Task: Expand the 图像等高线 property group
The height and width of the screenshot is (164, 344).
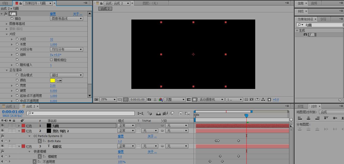Action: point(7,24)
